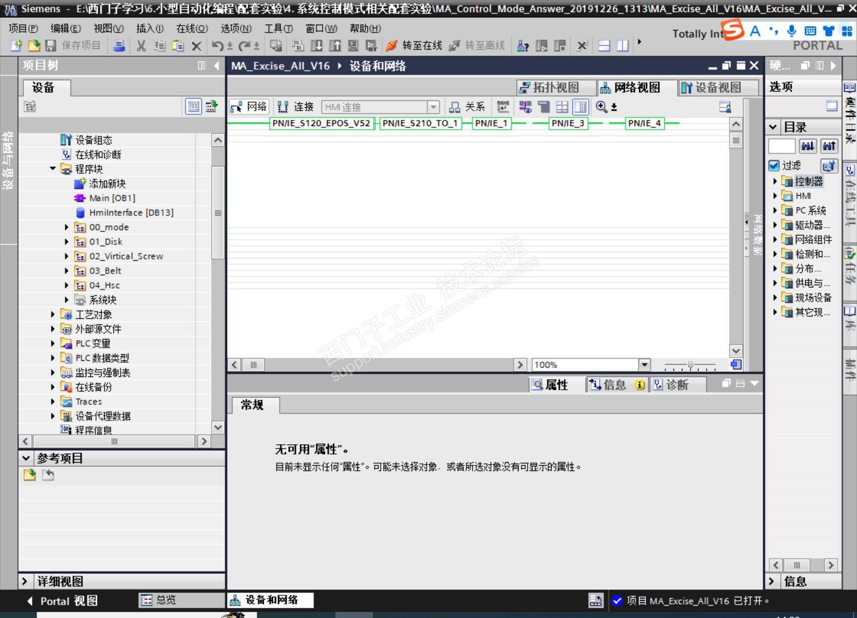
Task: Expand the 01_Disk block group
Action: coord(67,242)
